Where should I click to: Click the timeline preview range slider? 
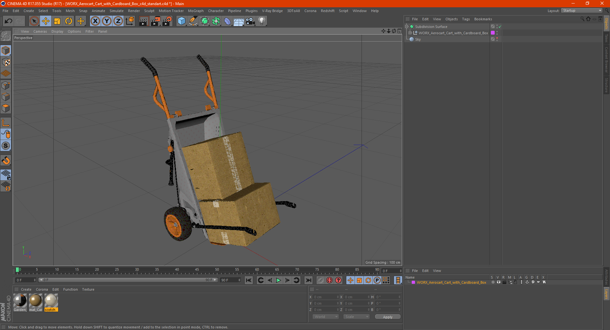coord(128,280)
